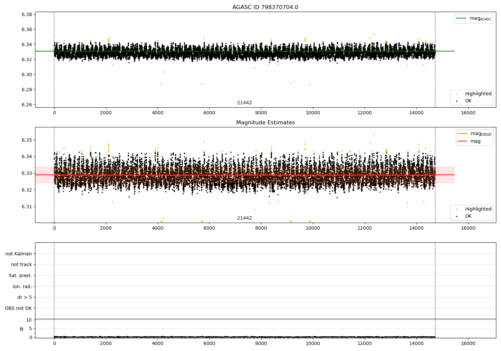Select "OK" legend entry in Magnitude Estimates plot
The image size is (501, 351).
coord(468,216)
